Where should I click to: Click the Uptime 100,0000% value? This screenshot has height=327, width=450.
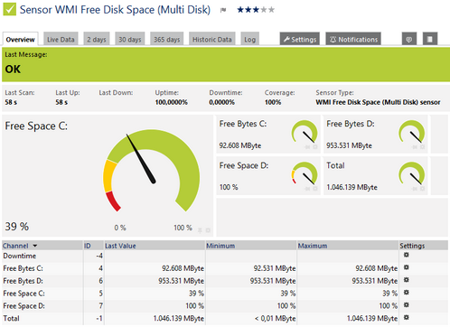click(171, 102)
